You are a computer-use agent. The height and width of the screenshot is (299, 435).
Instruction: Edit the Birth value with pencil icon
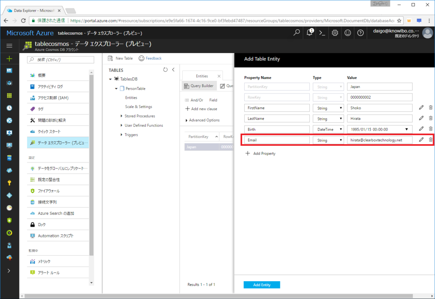coord(421,128)
